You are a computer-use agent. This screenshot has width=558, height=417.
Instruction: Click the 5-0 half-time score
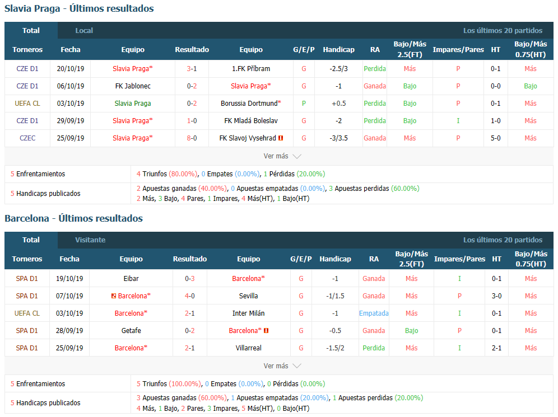(x=496, y=138)
